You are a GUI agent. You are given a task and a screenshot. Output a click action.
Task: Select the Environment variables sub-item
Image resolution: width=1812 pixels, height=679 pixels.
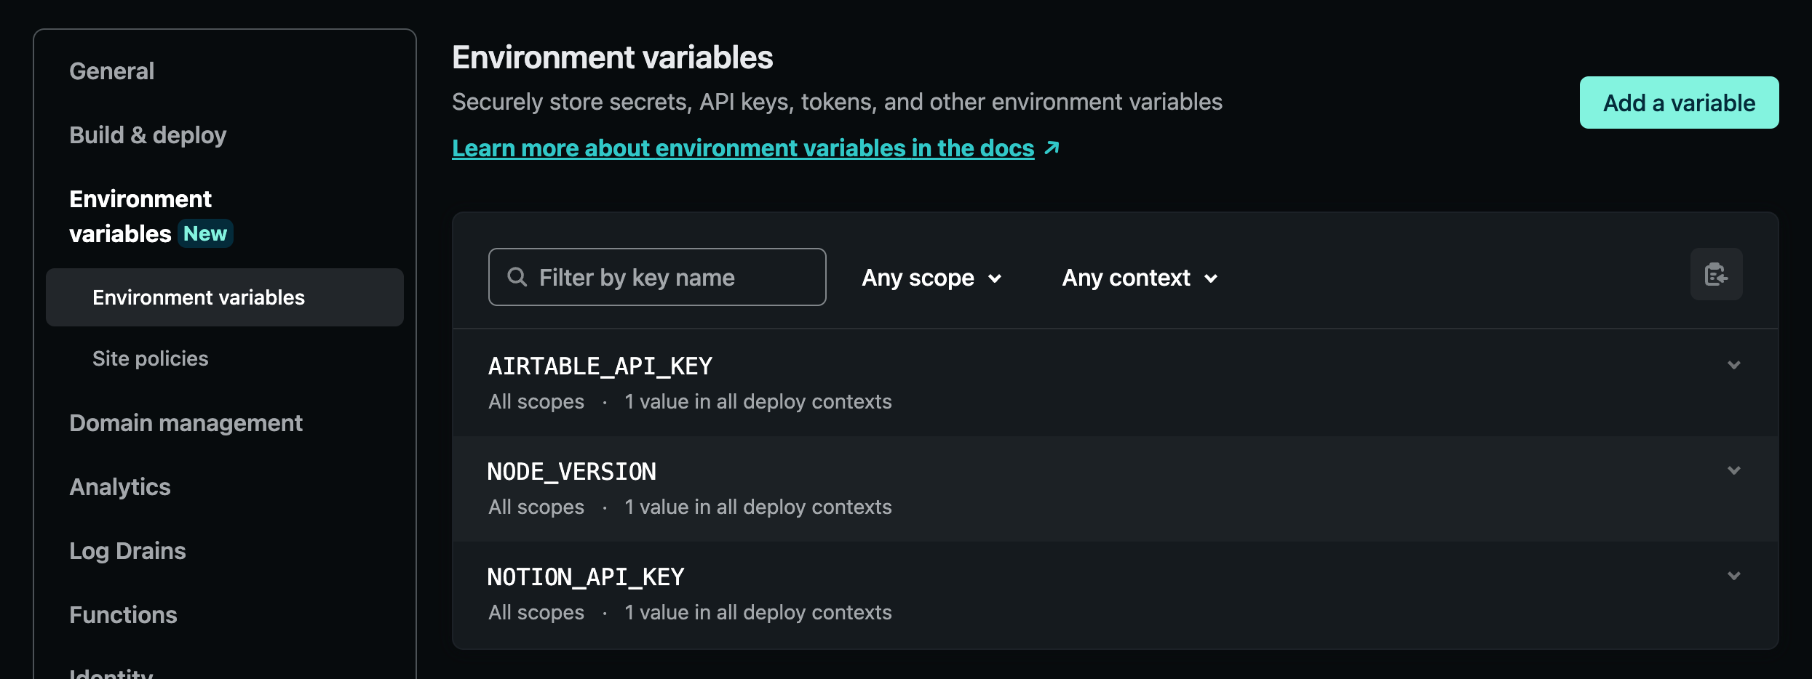click(199, 297)
